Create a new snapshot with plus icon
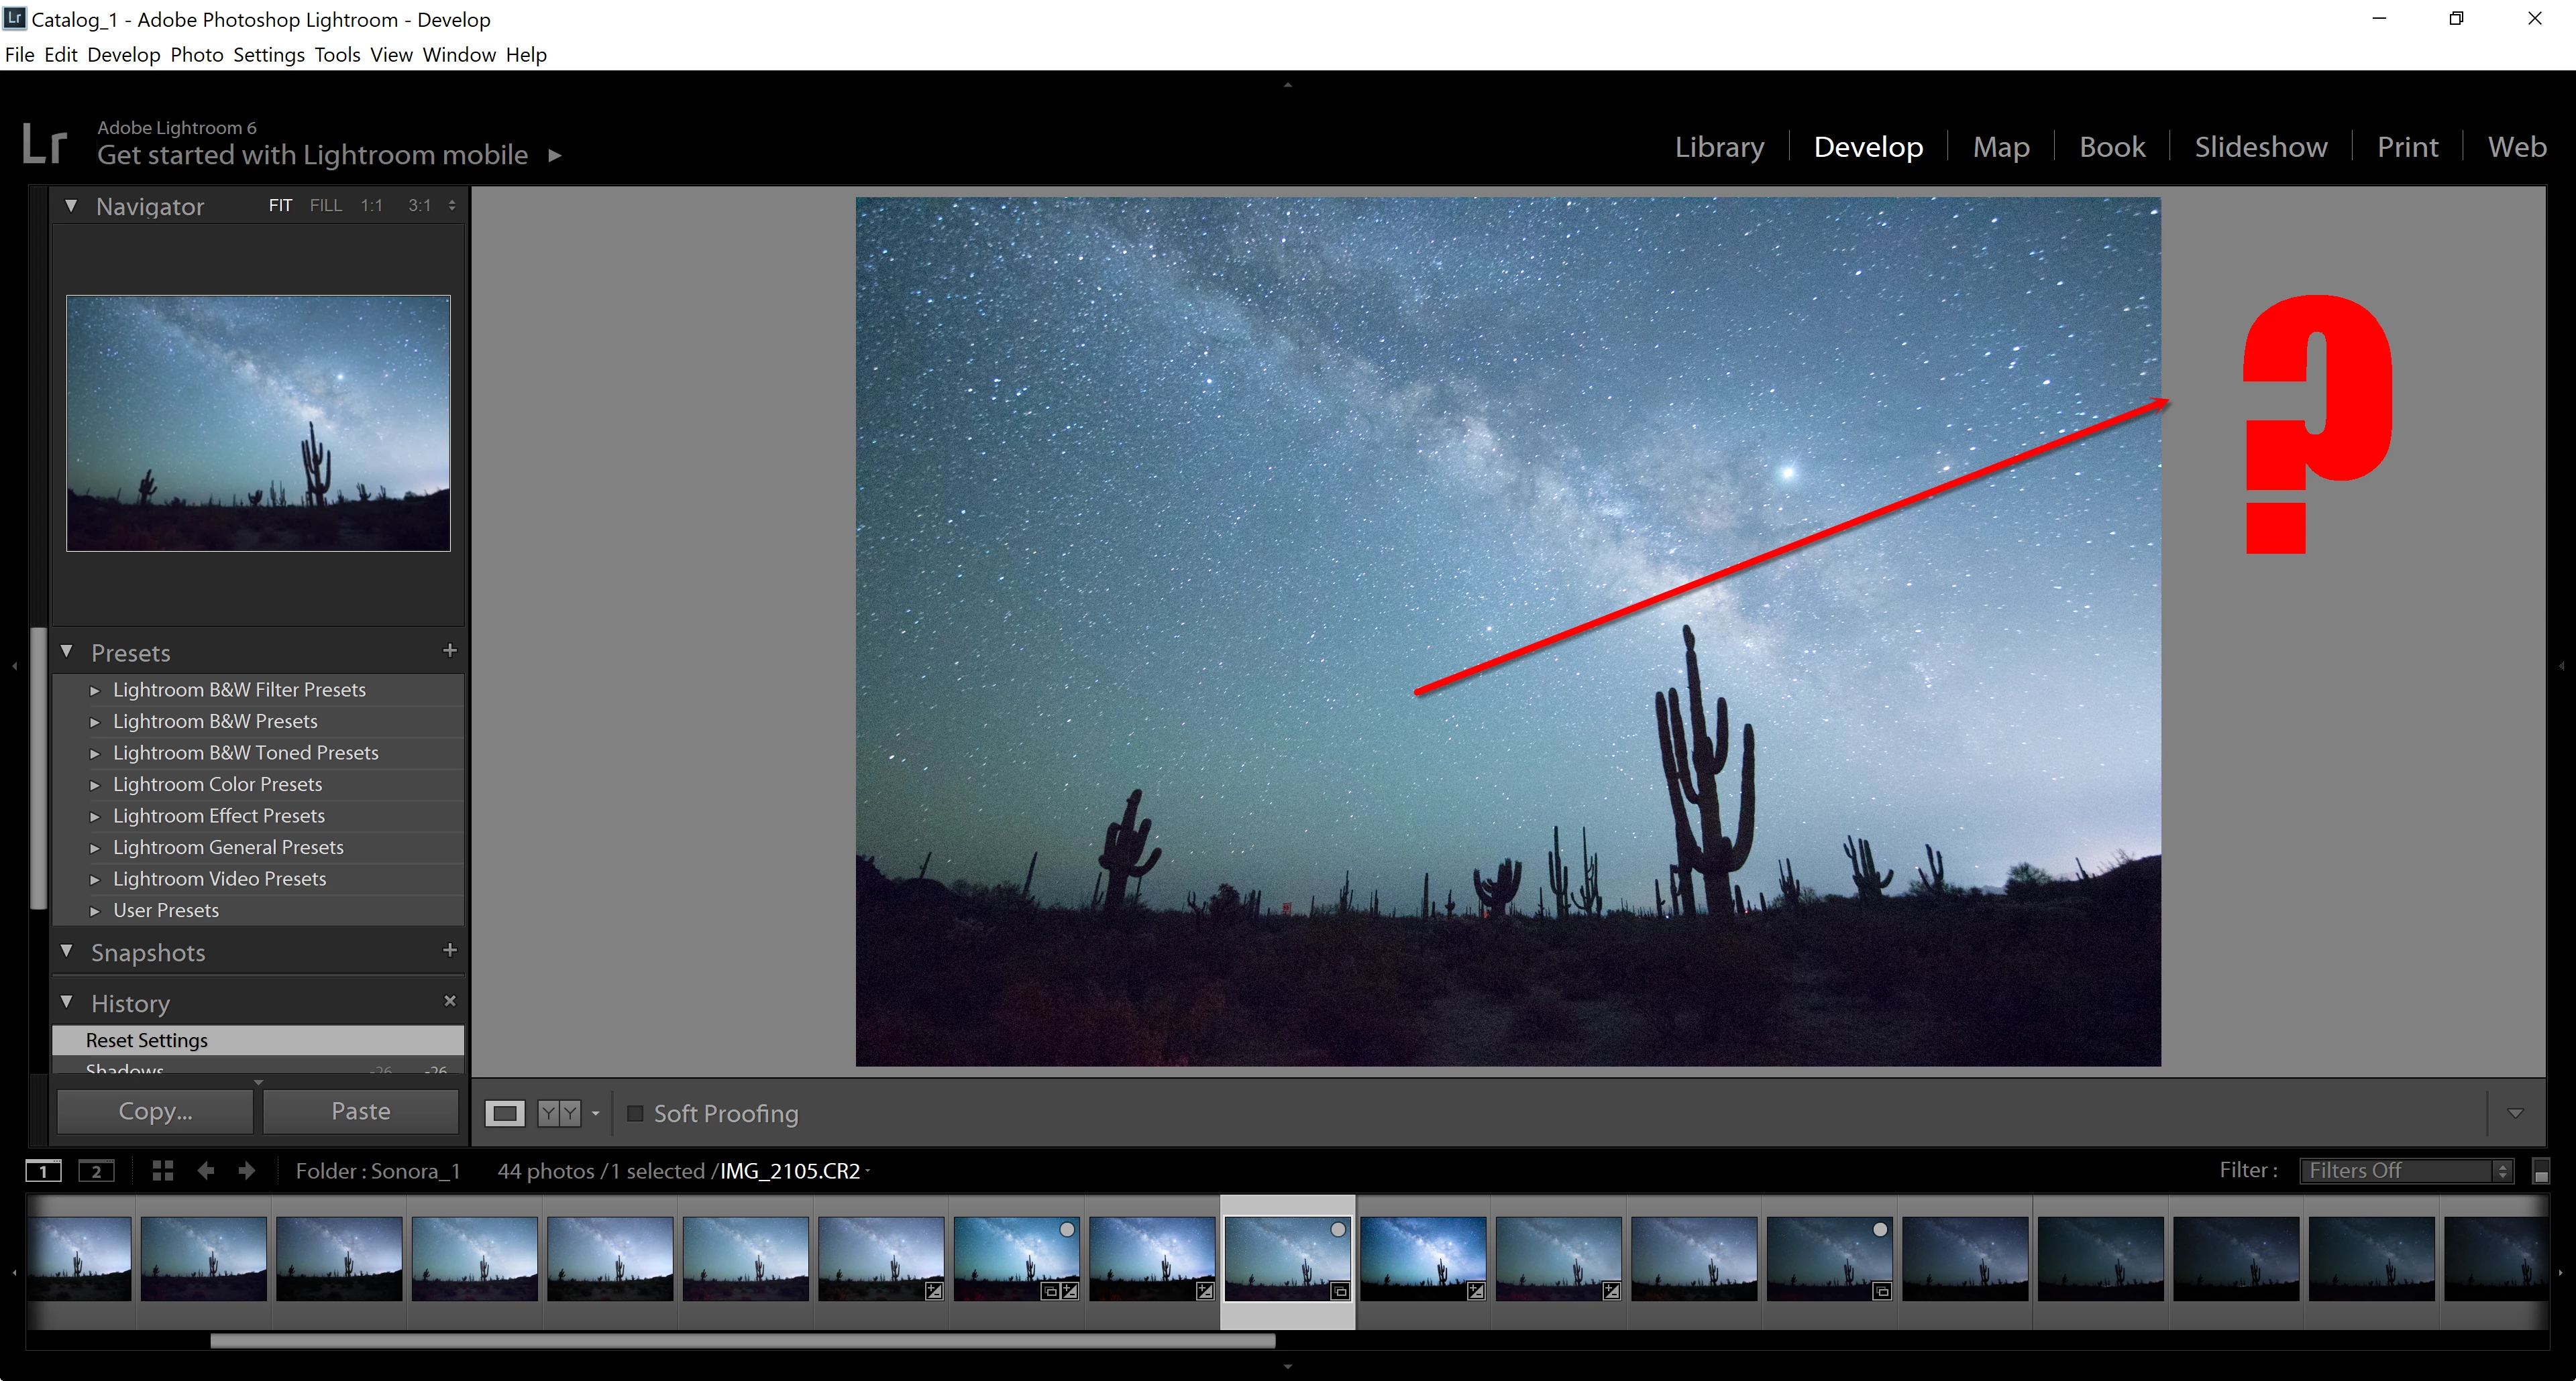 click(450, 951)
